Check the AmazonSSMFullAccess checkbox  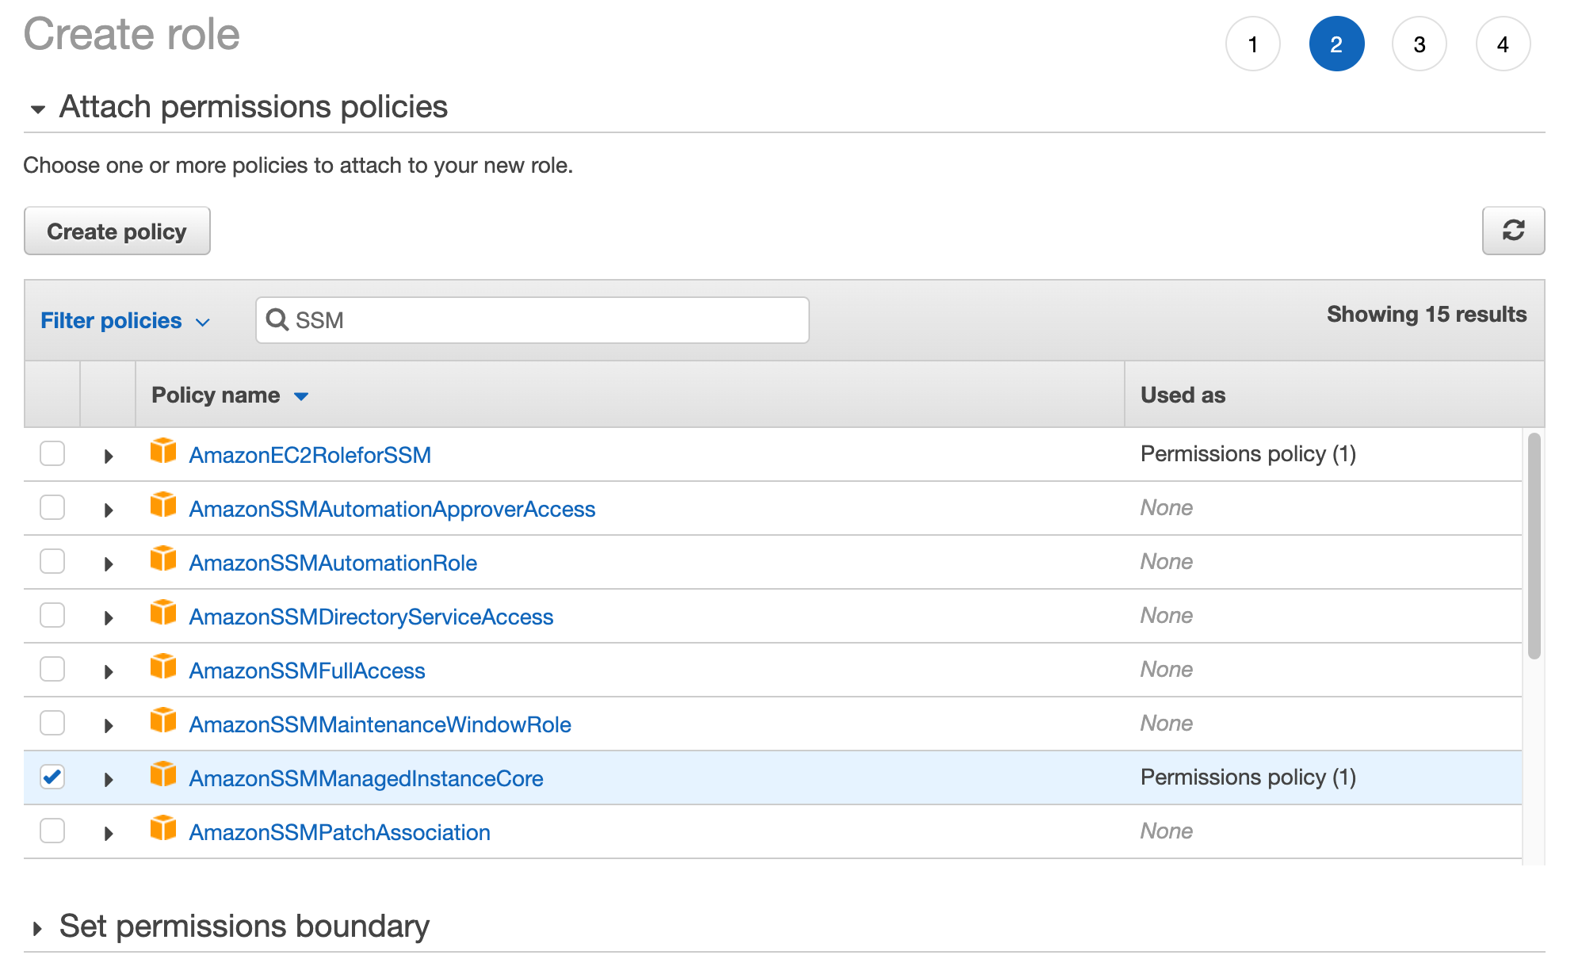point(52,669)
